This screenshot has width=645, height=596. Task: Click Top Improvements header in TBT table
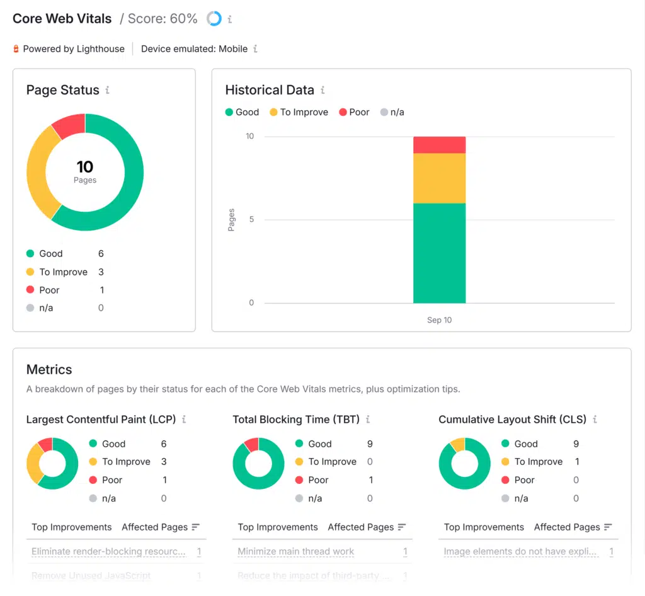[x=278, y=527]
